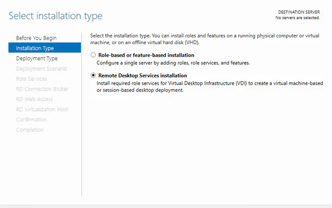Click the 'Select installation type' page heading
This screenshot has height=208, width=332.
(x=56, y=16)
